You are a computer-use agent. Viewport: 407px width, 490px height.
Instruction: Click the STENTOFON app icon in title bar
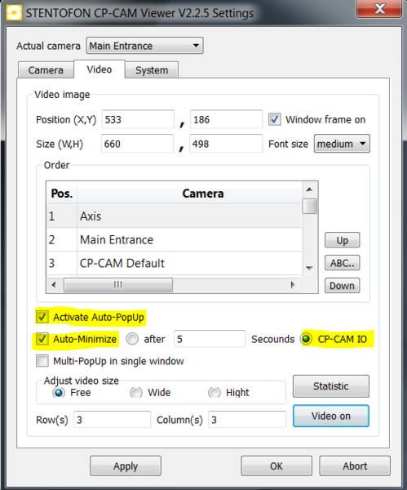tap(14, 12)
